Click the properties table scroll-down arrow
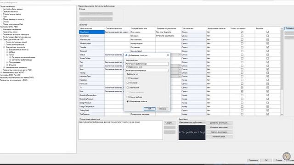 (x=282, y=114)
